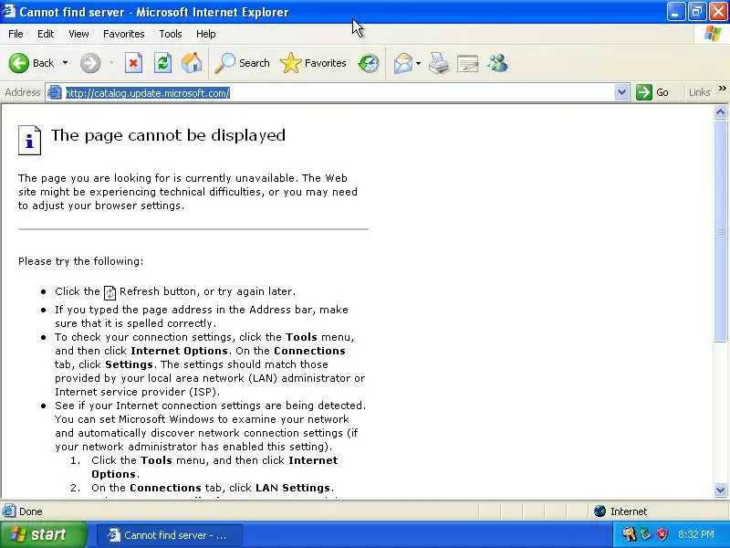Click the second system tray icon
Screen dimensions: 730x548
[x=646, y=534]
